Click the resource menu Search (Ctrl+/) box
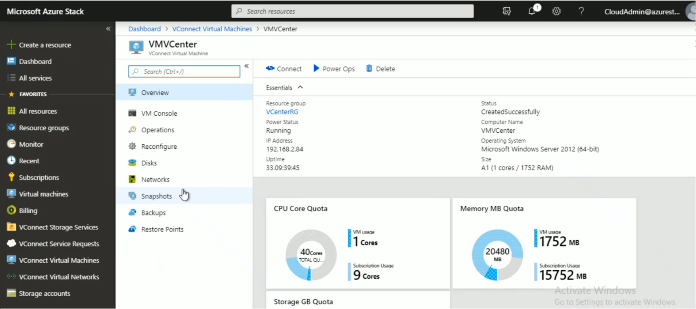This screenshot has width=696, height=309. coord(184,71)
